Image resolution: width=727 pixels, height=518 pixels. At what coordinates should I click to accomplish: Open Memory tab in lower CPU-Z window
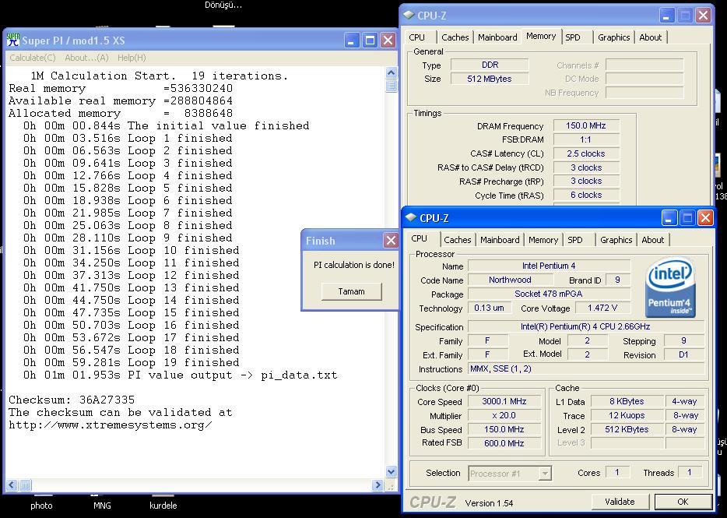point(543,240)
